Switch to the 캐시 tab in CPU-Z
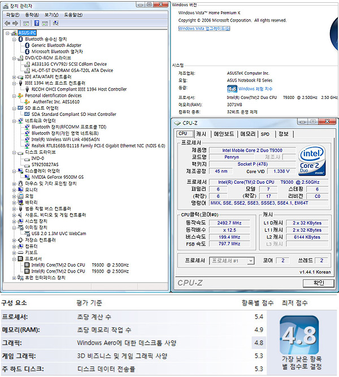 tap(202, 134)
